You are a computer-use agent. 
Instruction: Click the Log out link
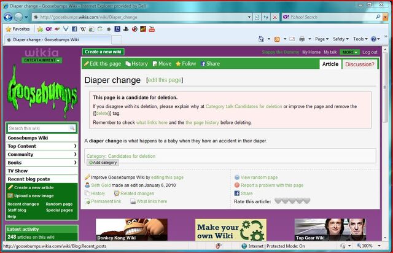click(x=370, y=52)
